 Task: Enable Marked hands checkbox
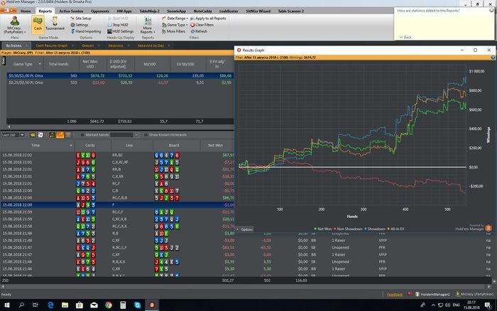tap(82, 135)
